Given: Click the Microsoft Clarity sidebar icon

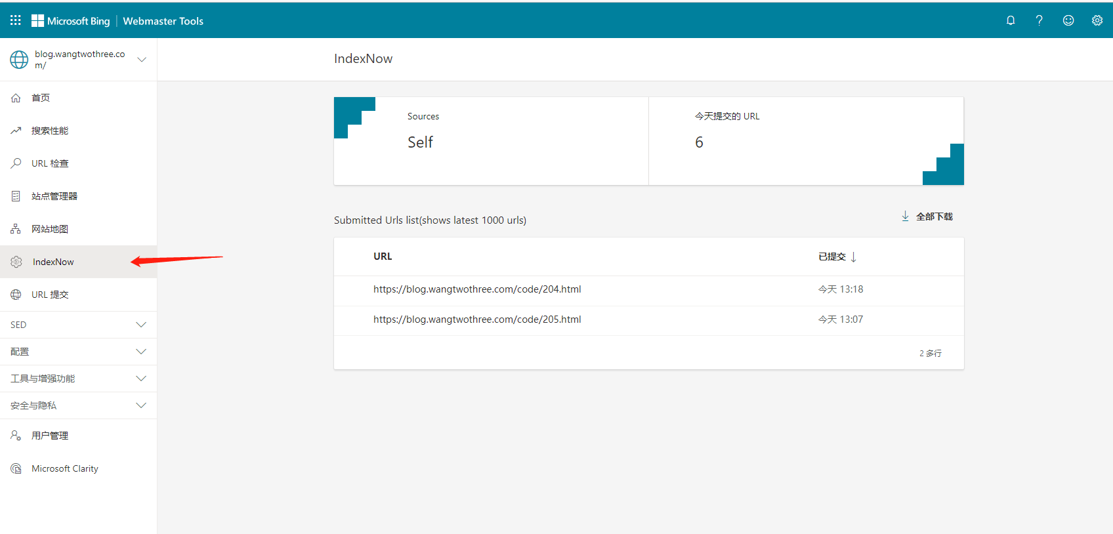Looking at the screenshot, I should (x=16, y=468).
